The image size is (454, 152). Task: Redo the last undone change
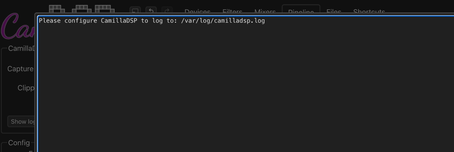167,11
